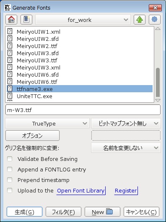Check Upload to the Open Font Library

[x=10, y=190]
